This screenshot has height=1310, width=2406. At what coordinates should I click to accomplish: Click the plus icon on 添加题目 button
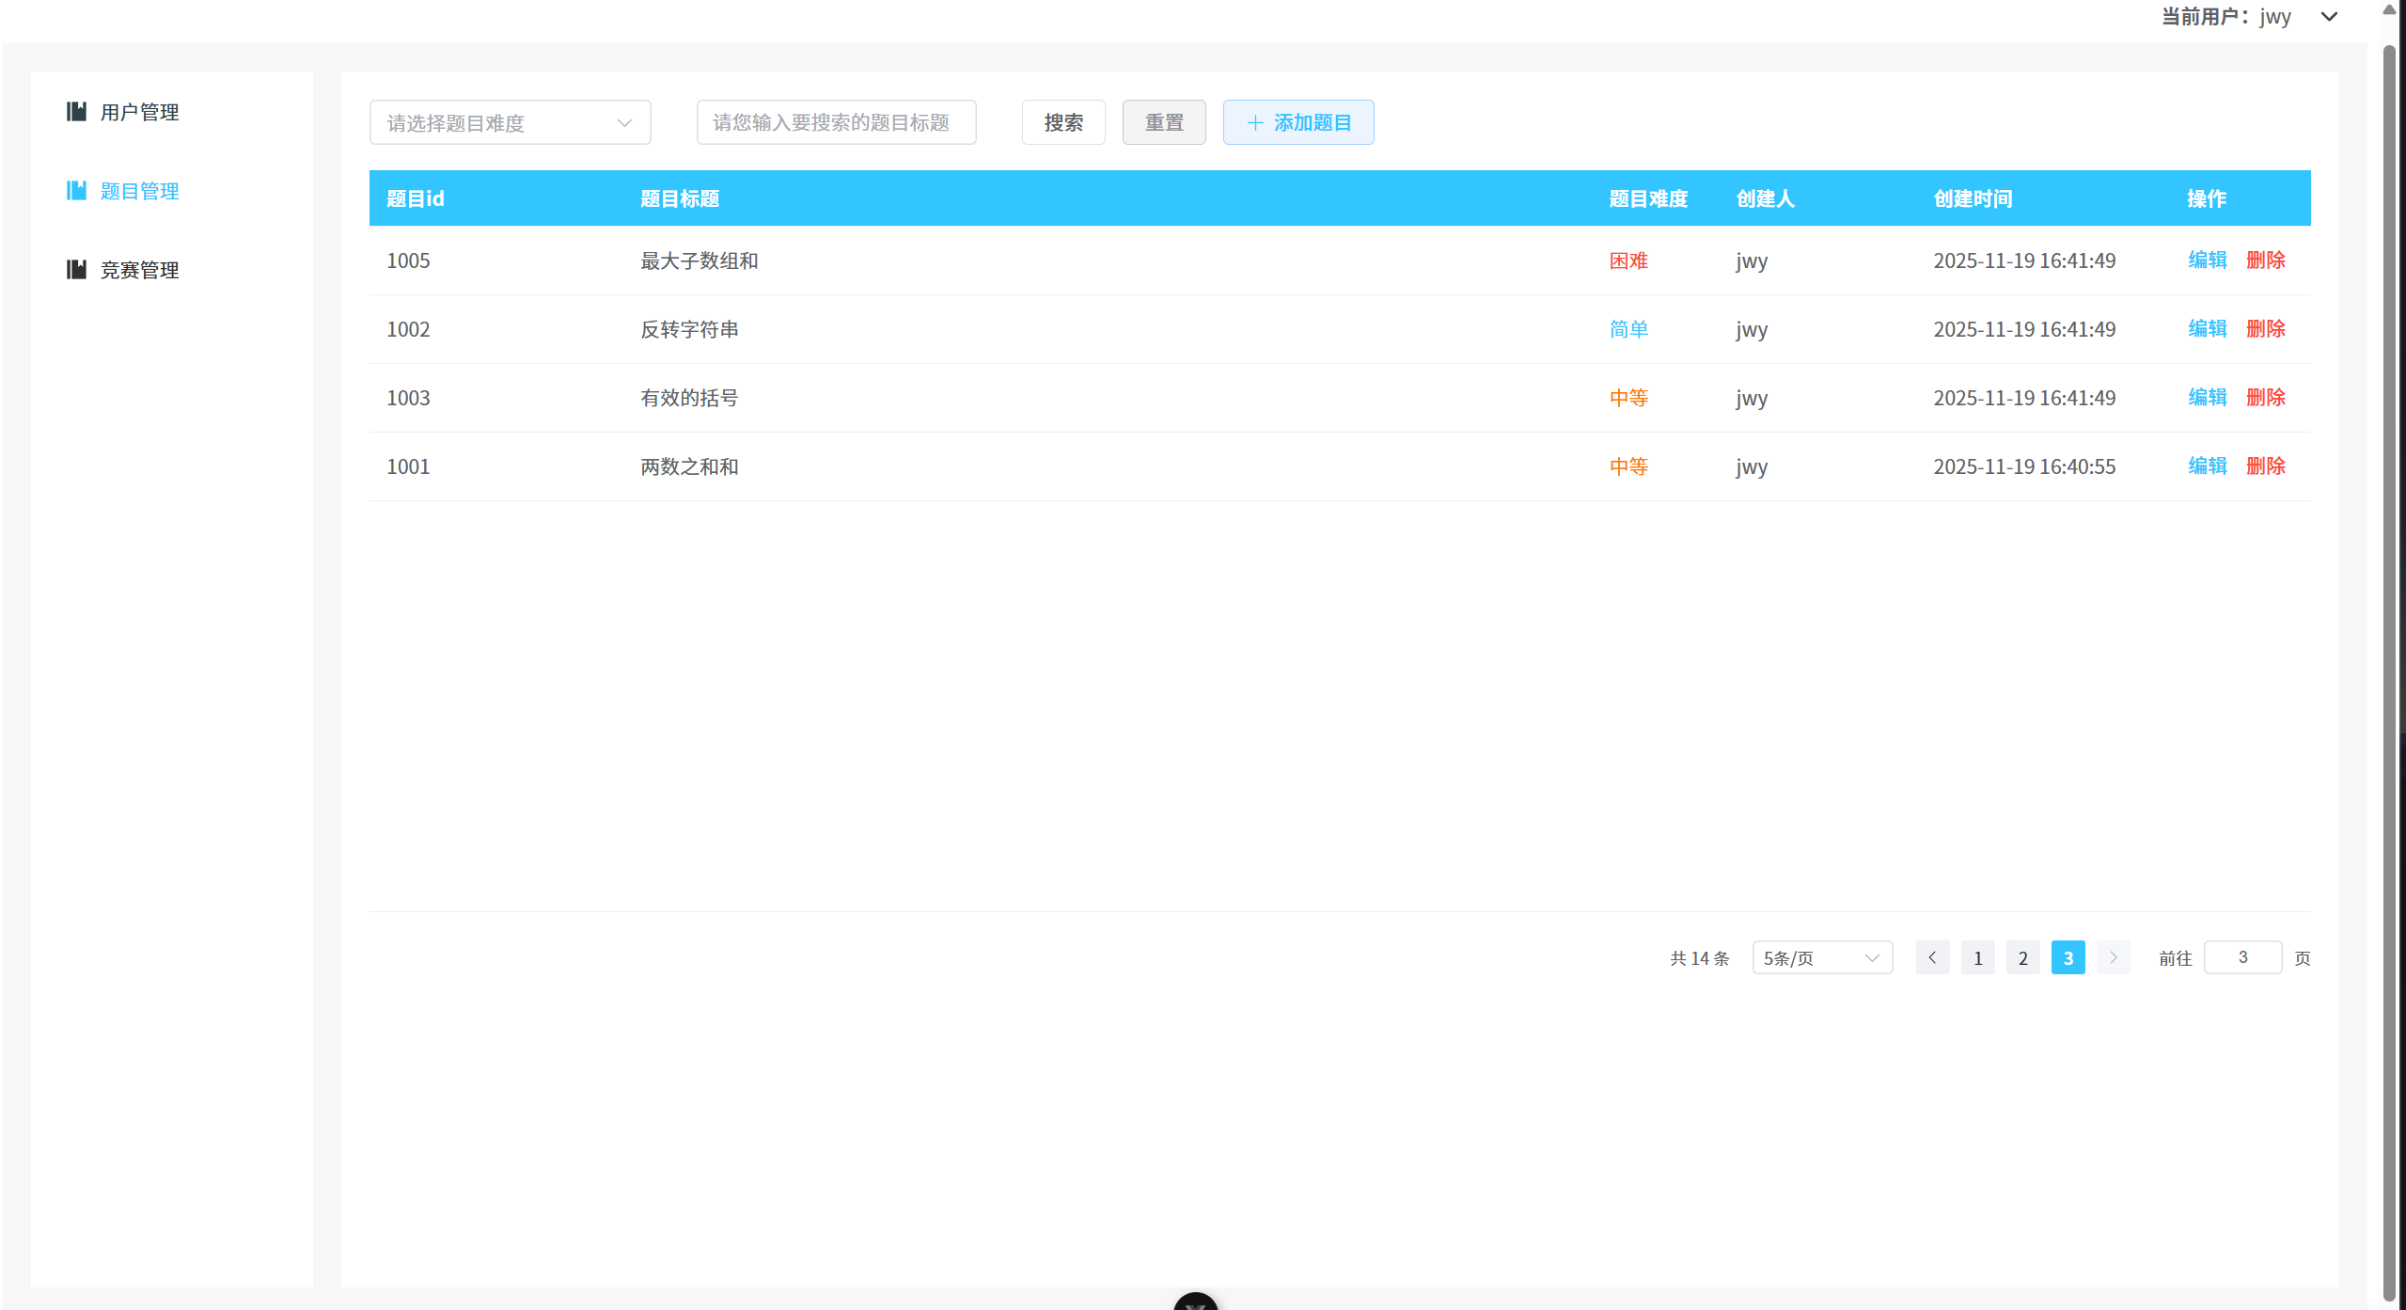(x=1254, y=122)
